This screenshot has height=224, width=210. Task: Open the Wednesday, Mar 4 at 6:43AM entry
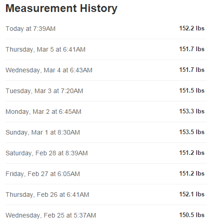(x=106, y=70)
